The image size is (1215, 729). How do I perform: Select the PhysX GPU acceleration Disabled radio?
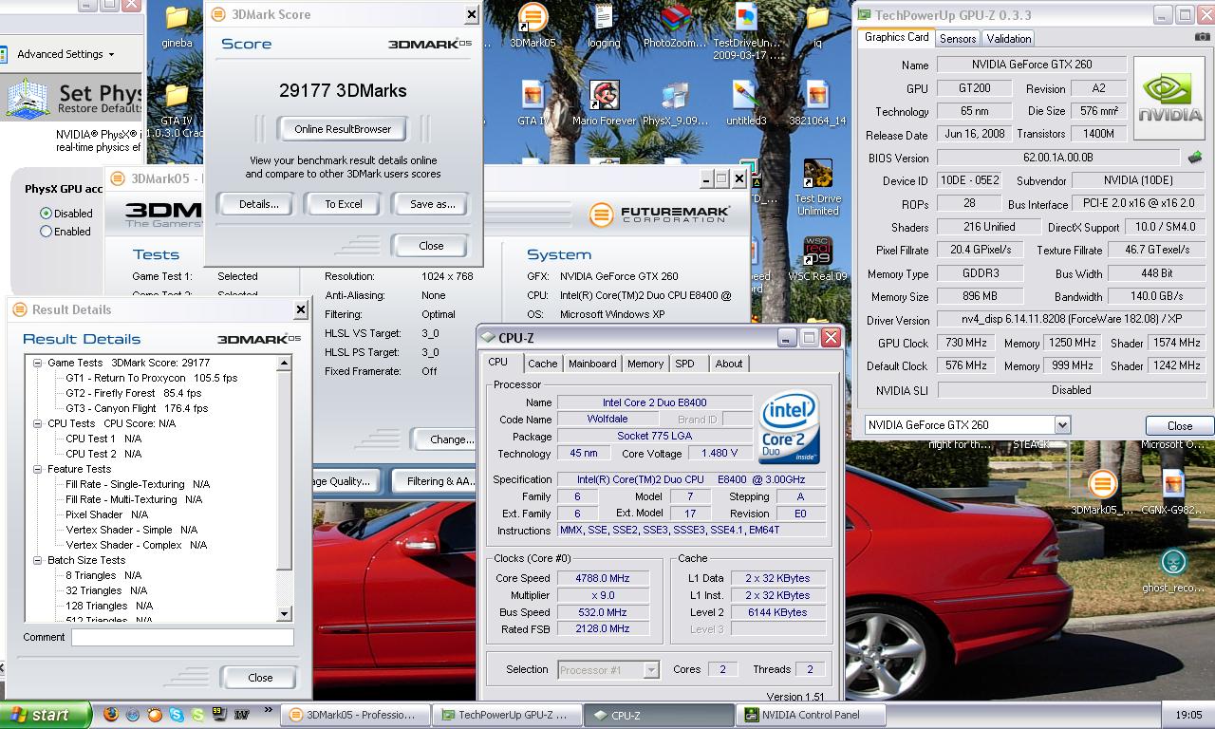tap(46, 214)
